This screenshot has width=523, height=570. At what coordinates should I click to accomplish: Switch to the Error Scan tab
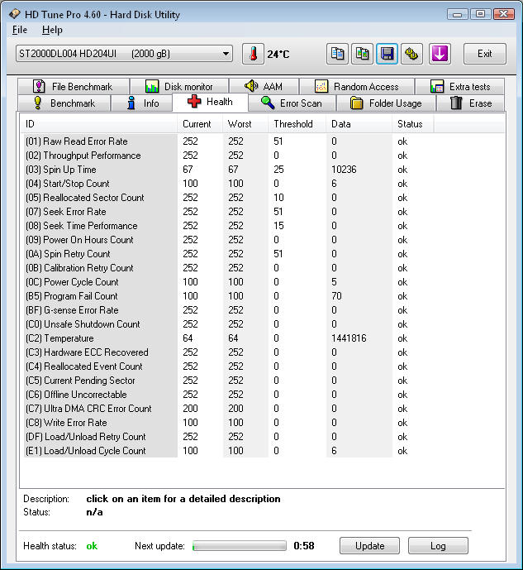pyautogui.click(x=292, y=103)
